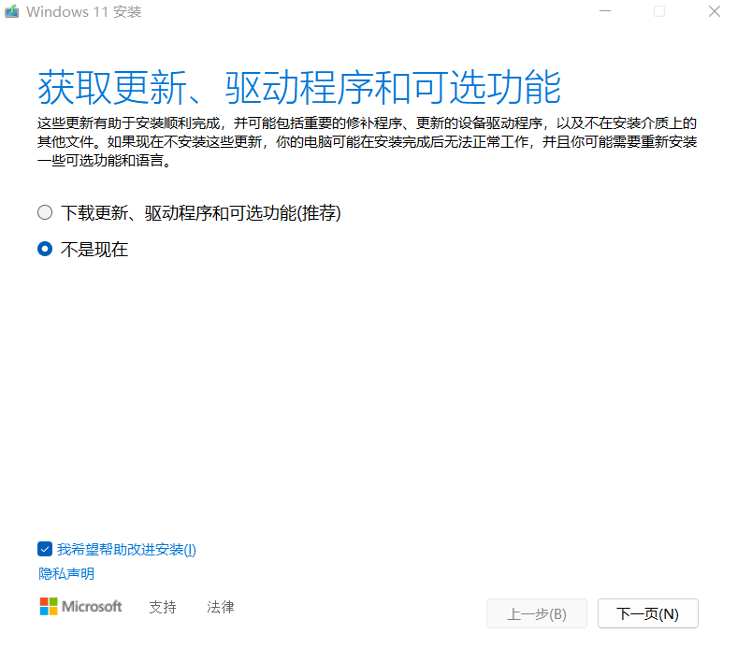
Task: Choose the 不是现在 radio button
Action: (45, 250)
